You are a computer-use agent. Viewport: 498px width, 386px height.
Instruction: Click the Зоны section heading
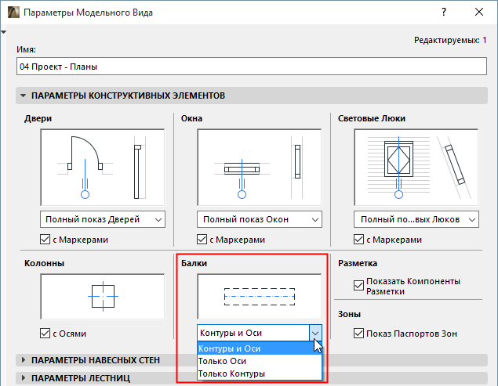pyautogui.click(x=349, y=314)
